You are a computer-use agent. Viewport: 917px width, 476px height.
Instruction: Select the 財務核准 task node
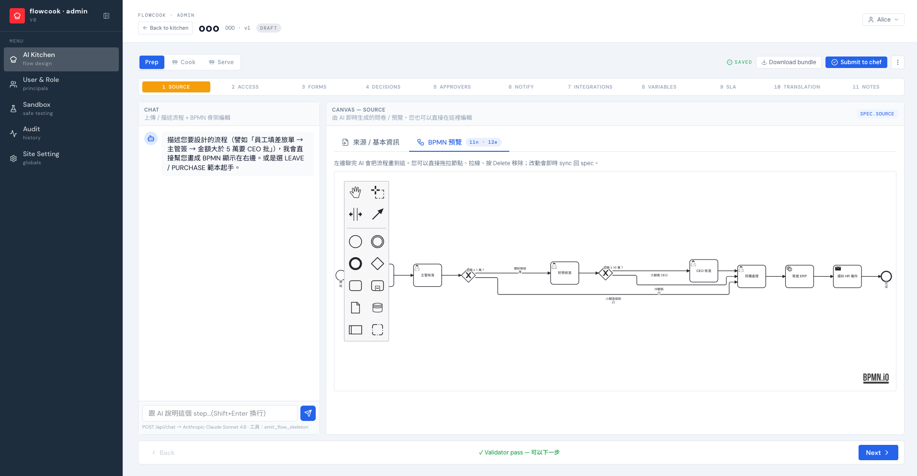click(x=565, y=273)
